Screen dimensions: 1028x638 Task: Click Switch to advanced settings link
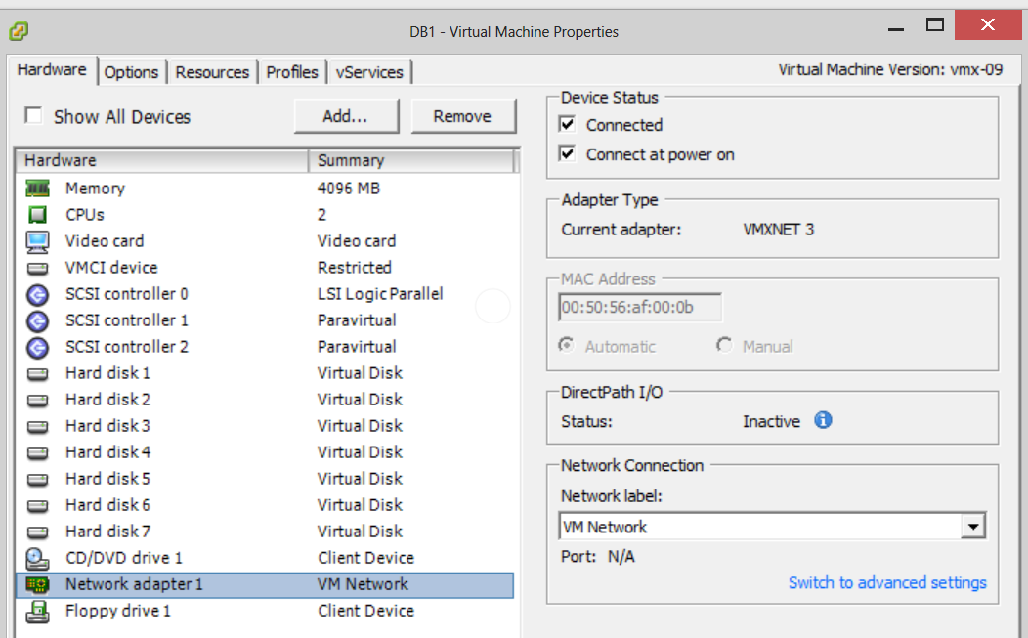click(x=887, y=583)
